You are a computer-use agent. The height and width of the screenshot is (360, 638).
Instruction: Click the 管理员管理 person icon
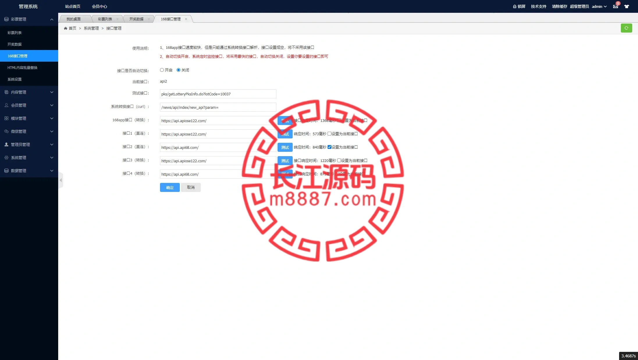tap(6, 145)
